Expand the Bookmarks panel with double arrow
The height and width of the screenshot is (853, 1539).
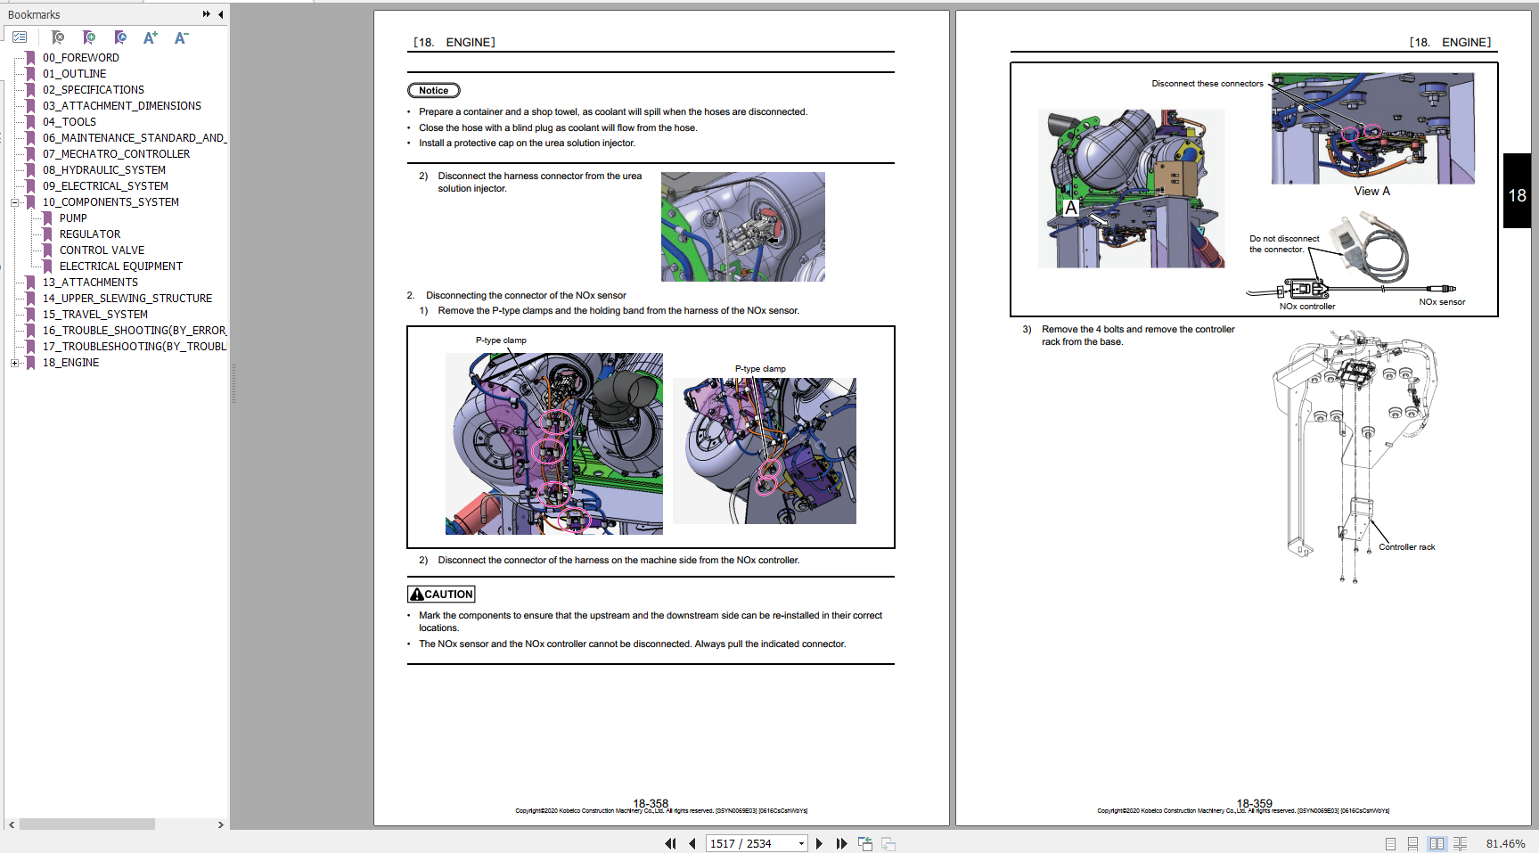click(207, 14)
